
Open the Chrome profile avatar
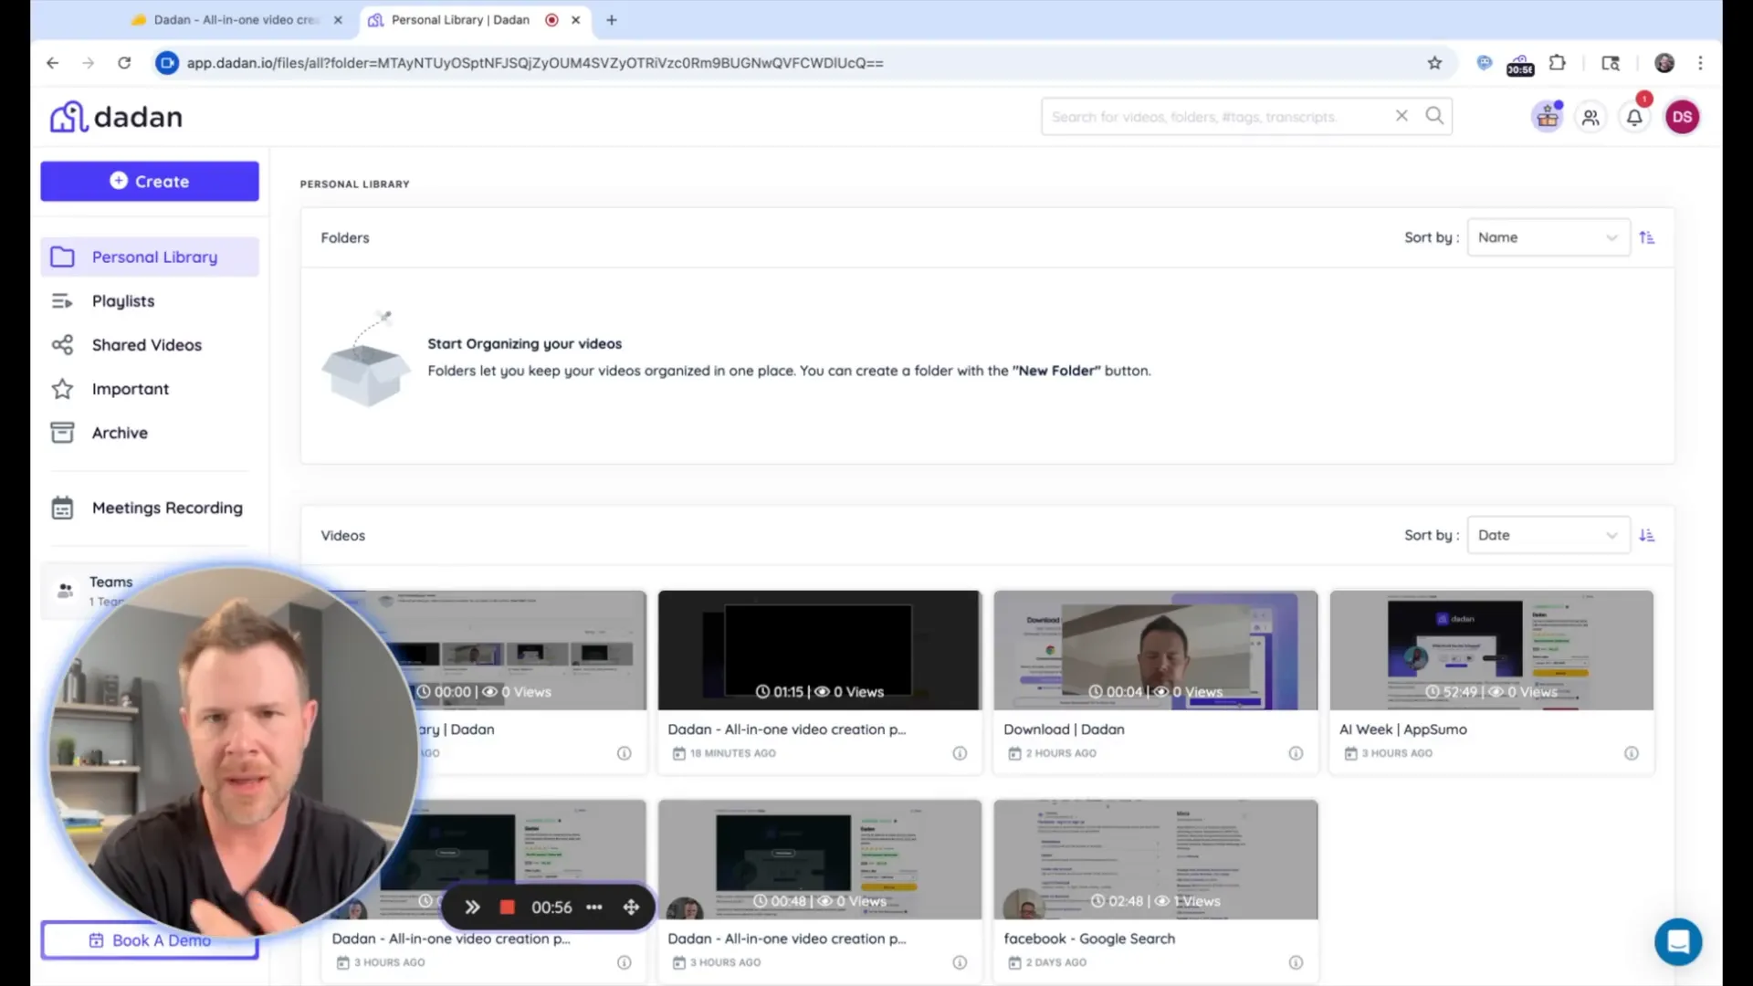tap(1664, 63)
